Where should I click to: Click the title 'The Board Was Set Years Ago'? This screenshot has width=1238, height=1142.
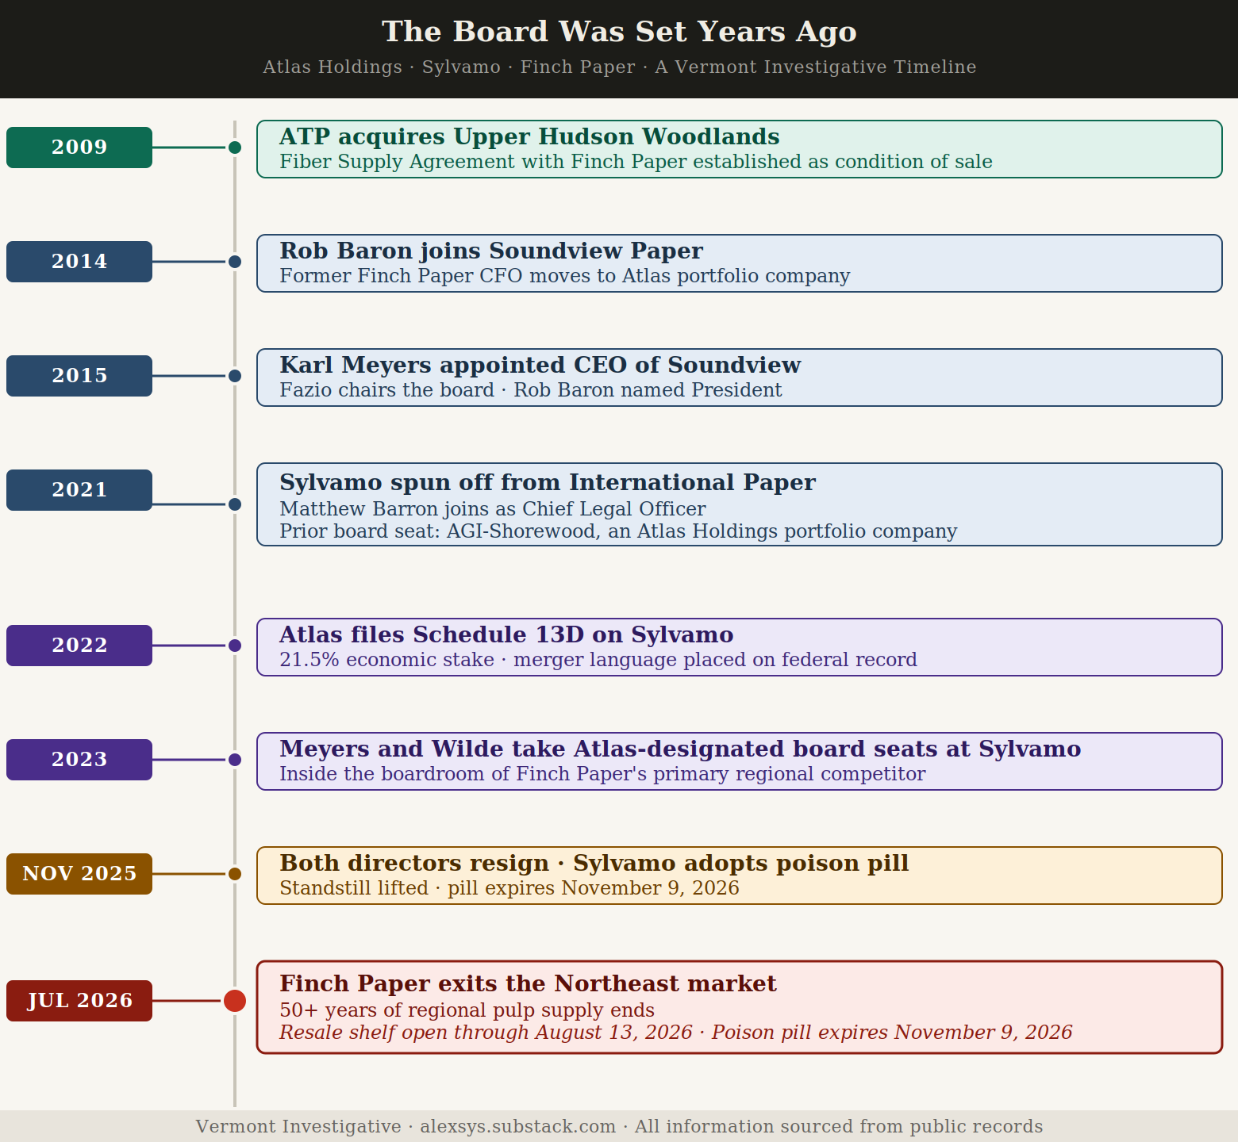619,33
